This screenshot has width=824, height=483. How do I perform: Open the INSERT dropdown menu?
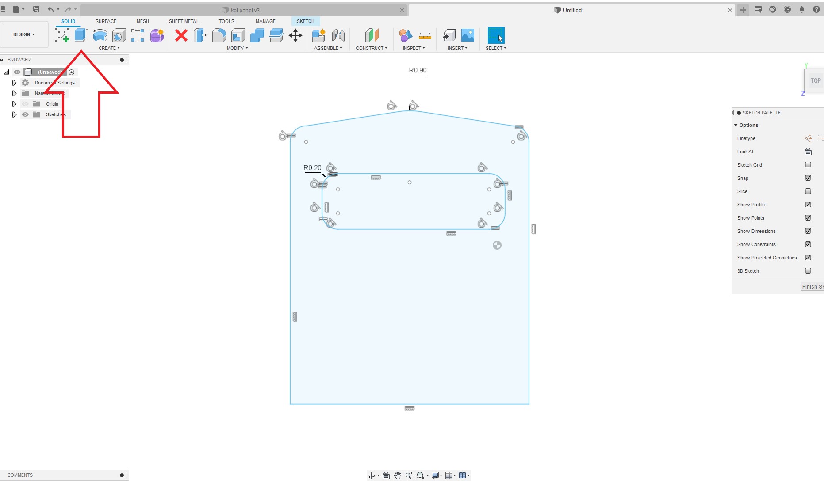(457, 48)
